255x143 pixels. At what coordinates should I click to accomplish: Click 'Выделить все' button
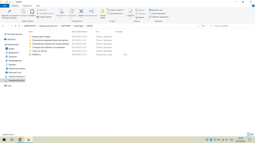(156, 10)
